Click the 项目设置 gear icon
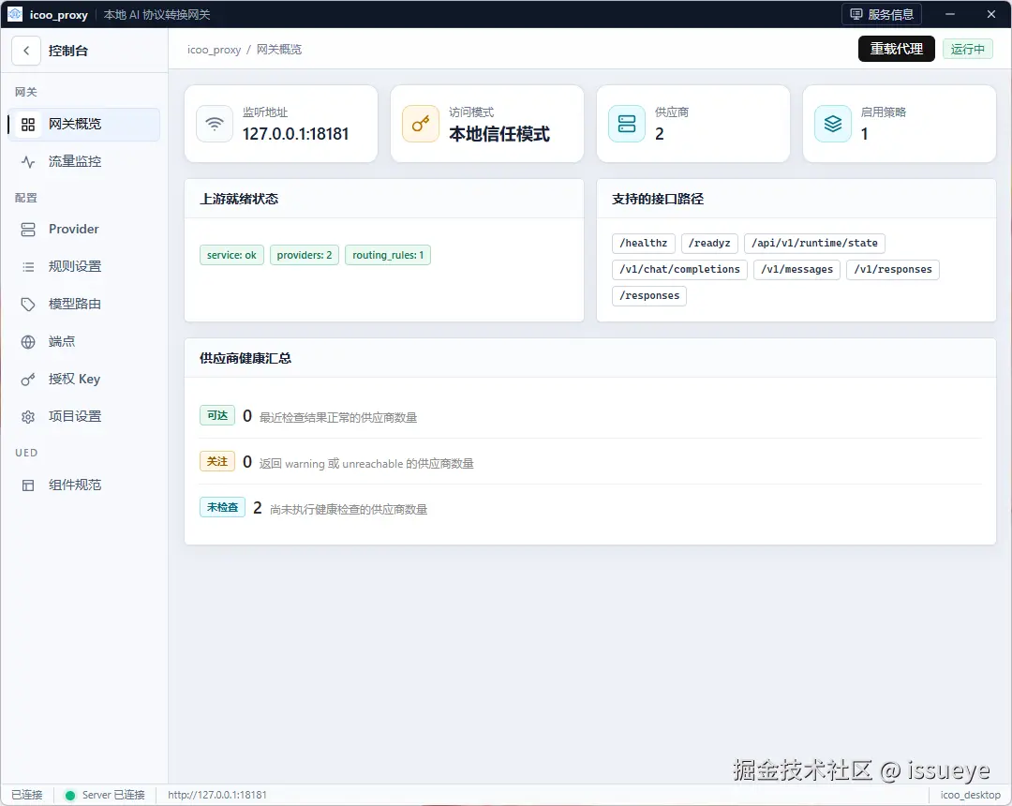1012x806 pixels. [x=28, y=417]
